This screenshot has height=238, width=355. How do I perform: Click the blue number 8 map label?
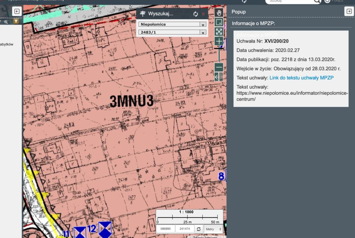tap(221, 176)
